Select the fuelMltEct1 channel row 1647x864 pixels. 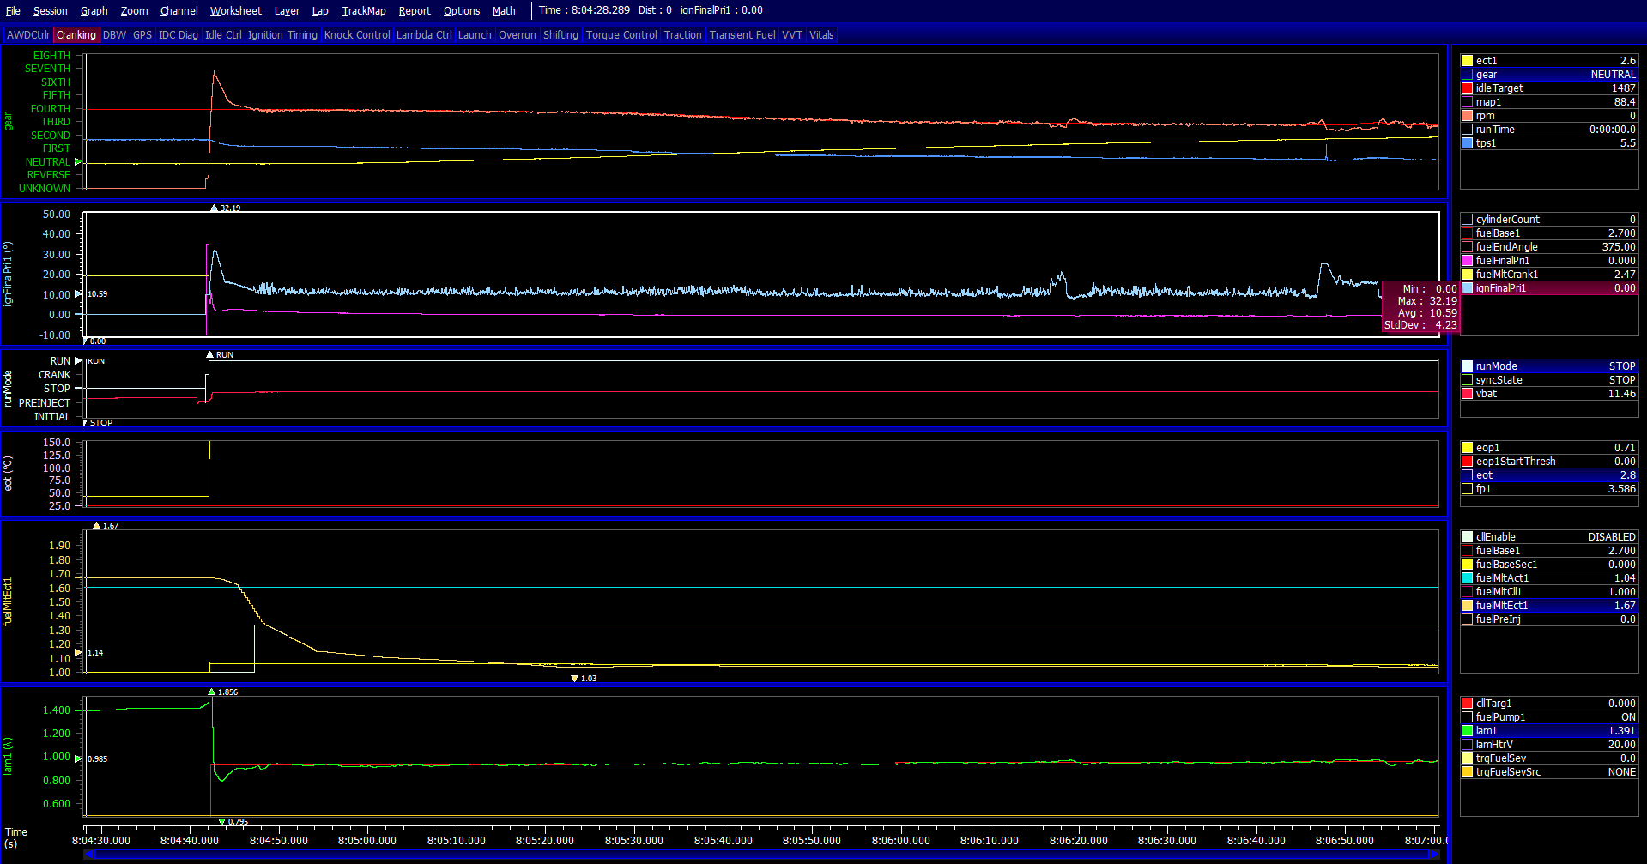[1549, 606]
